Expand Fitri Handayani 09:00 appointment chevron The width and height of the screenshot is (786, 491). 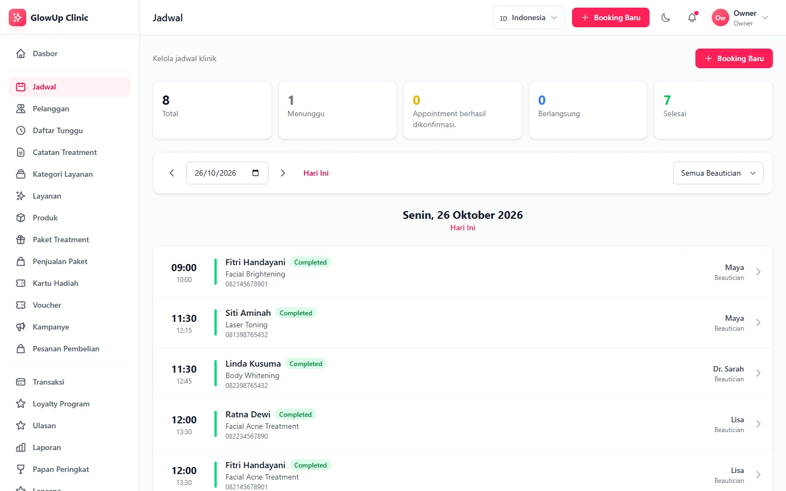tap(758, 272)
